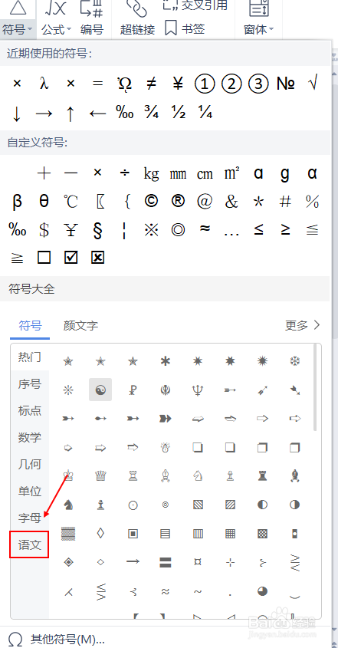Insert the circled number ② symbol
Viewport: 338px width, 648px height.
[x=231, y=84]
